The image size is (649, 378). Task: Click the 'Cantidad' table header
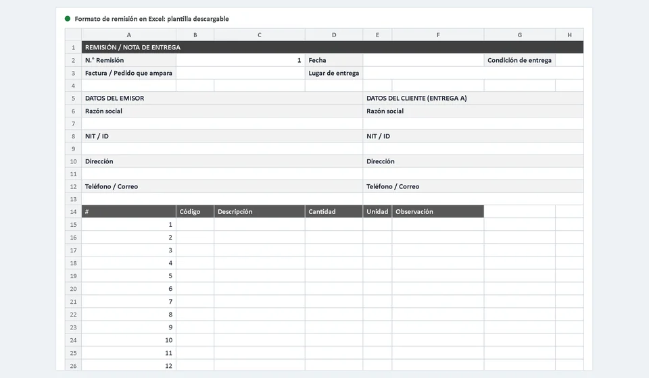(x=334, y=211)
